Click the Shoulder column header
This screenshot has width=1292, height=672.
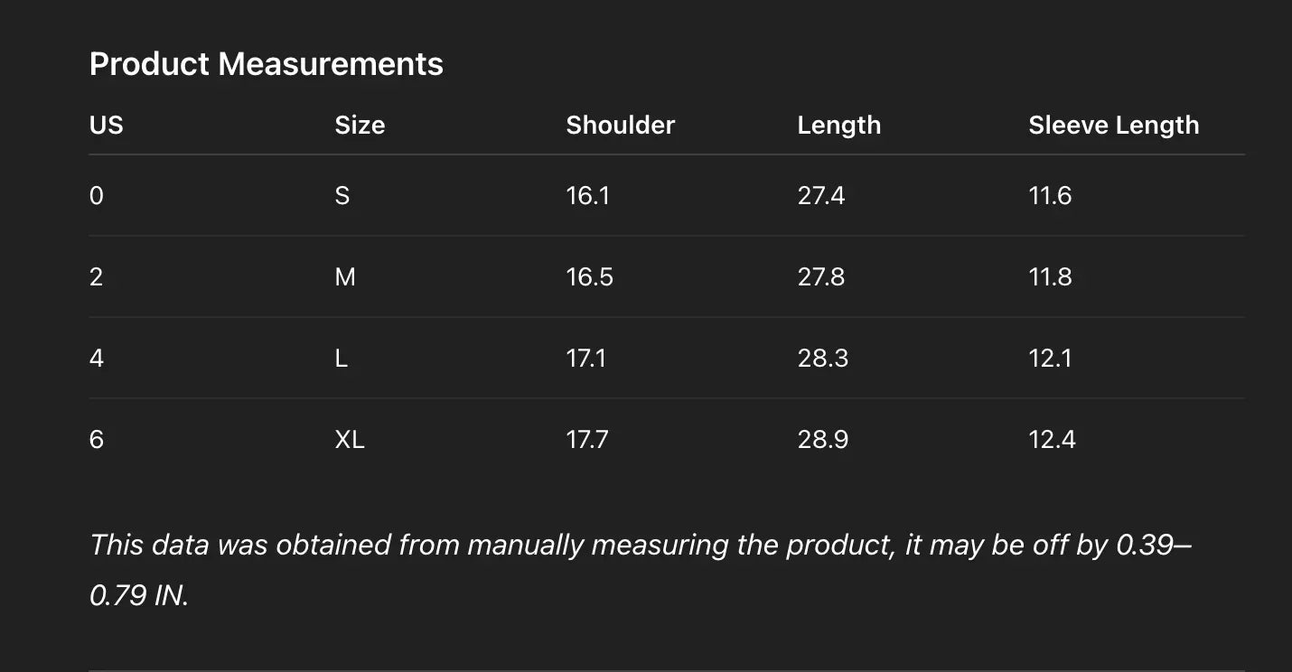[x=620, y=125]
